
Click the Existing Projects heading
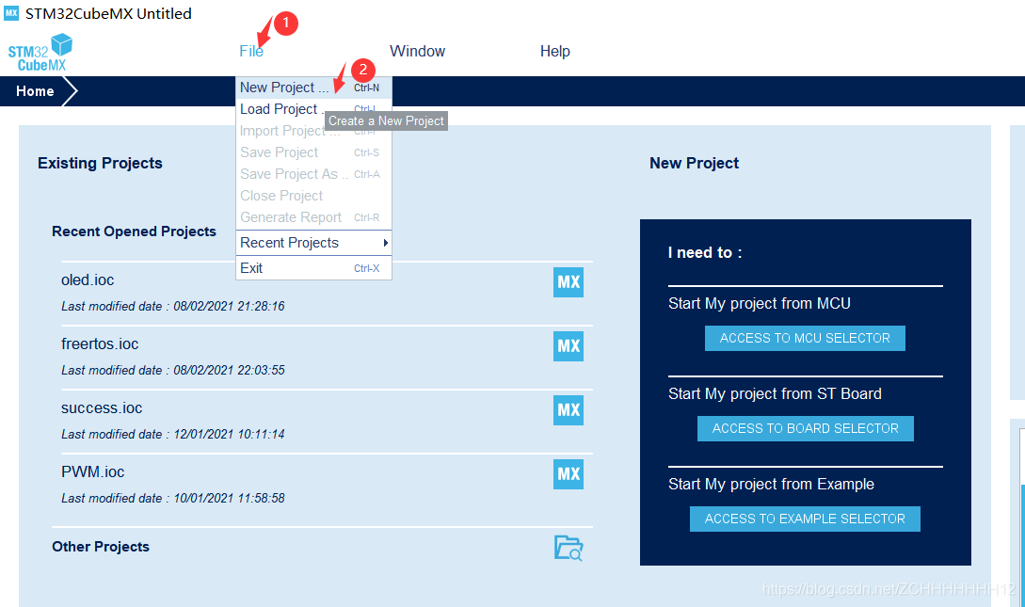click(100, 163)
